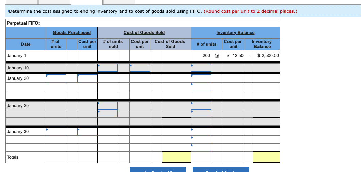The width and height of the screenshot is (361, 172).
Task: Select January 10 cost of goods sold cost per unit field
Action: (x=140, y=68)
